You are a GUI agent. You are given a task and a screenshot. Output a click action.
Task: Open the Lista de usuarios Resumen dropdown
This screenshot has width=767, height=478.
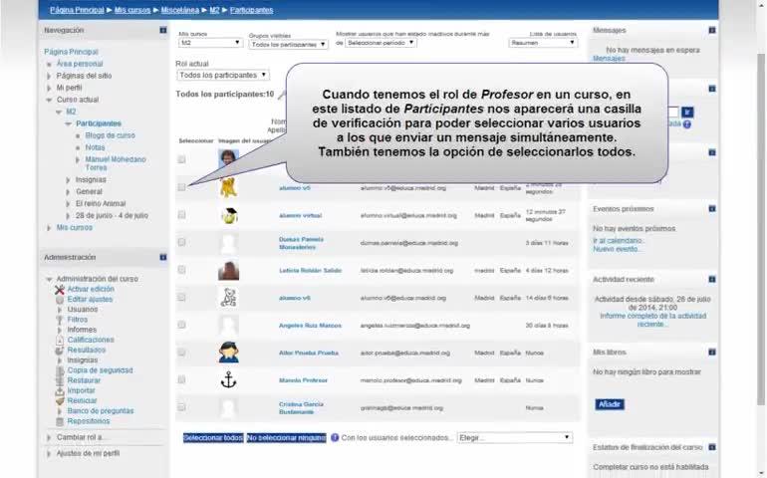pyautogui.click(x=543, y=43)
